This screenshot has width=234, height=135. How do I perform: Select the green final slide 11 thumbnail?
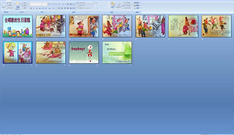click(x=117, y=52)
